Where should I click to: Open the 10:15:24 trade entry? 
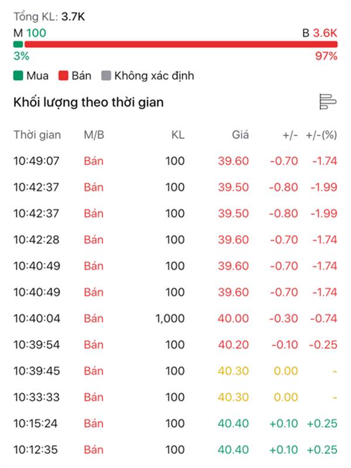(175, 424)
